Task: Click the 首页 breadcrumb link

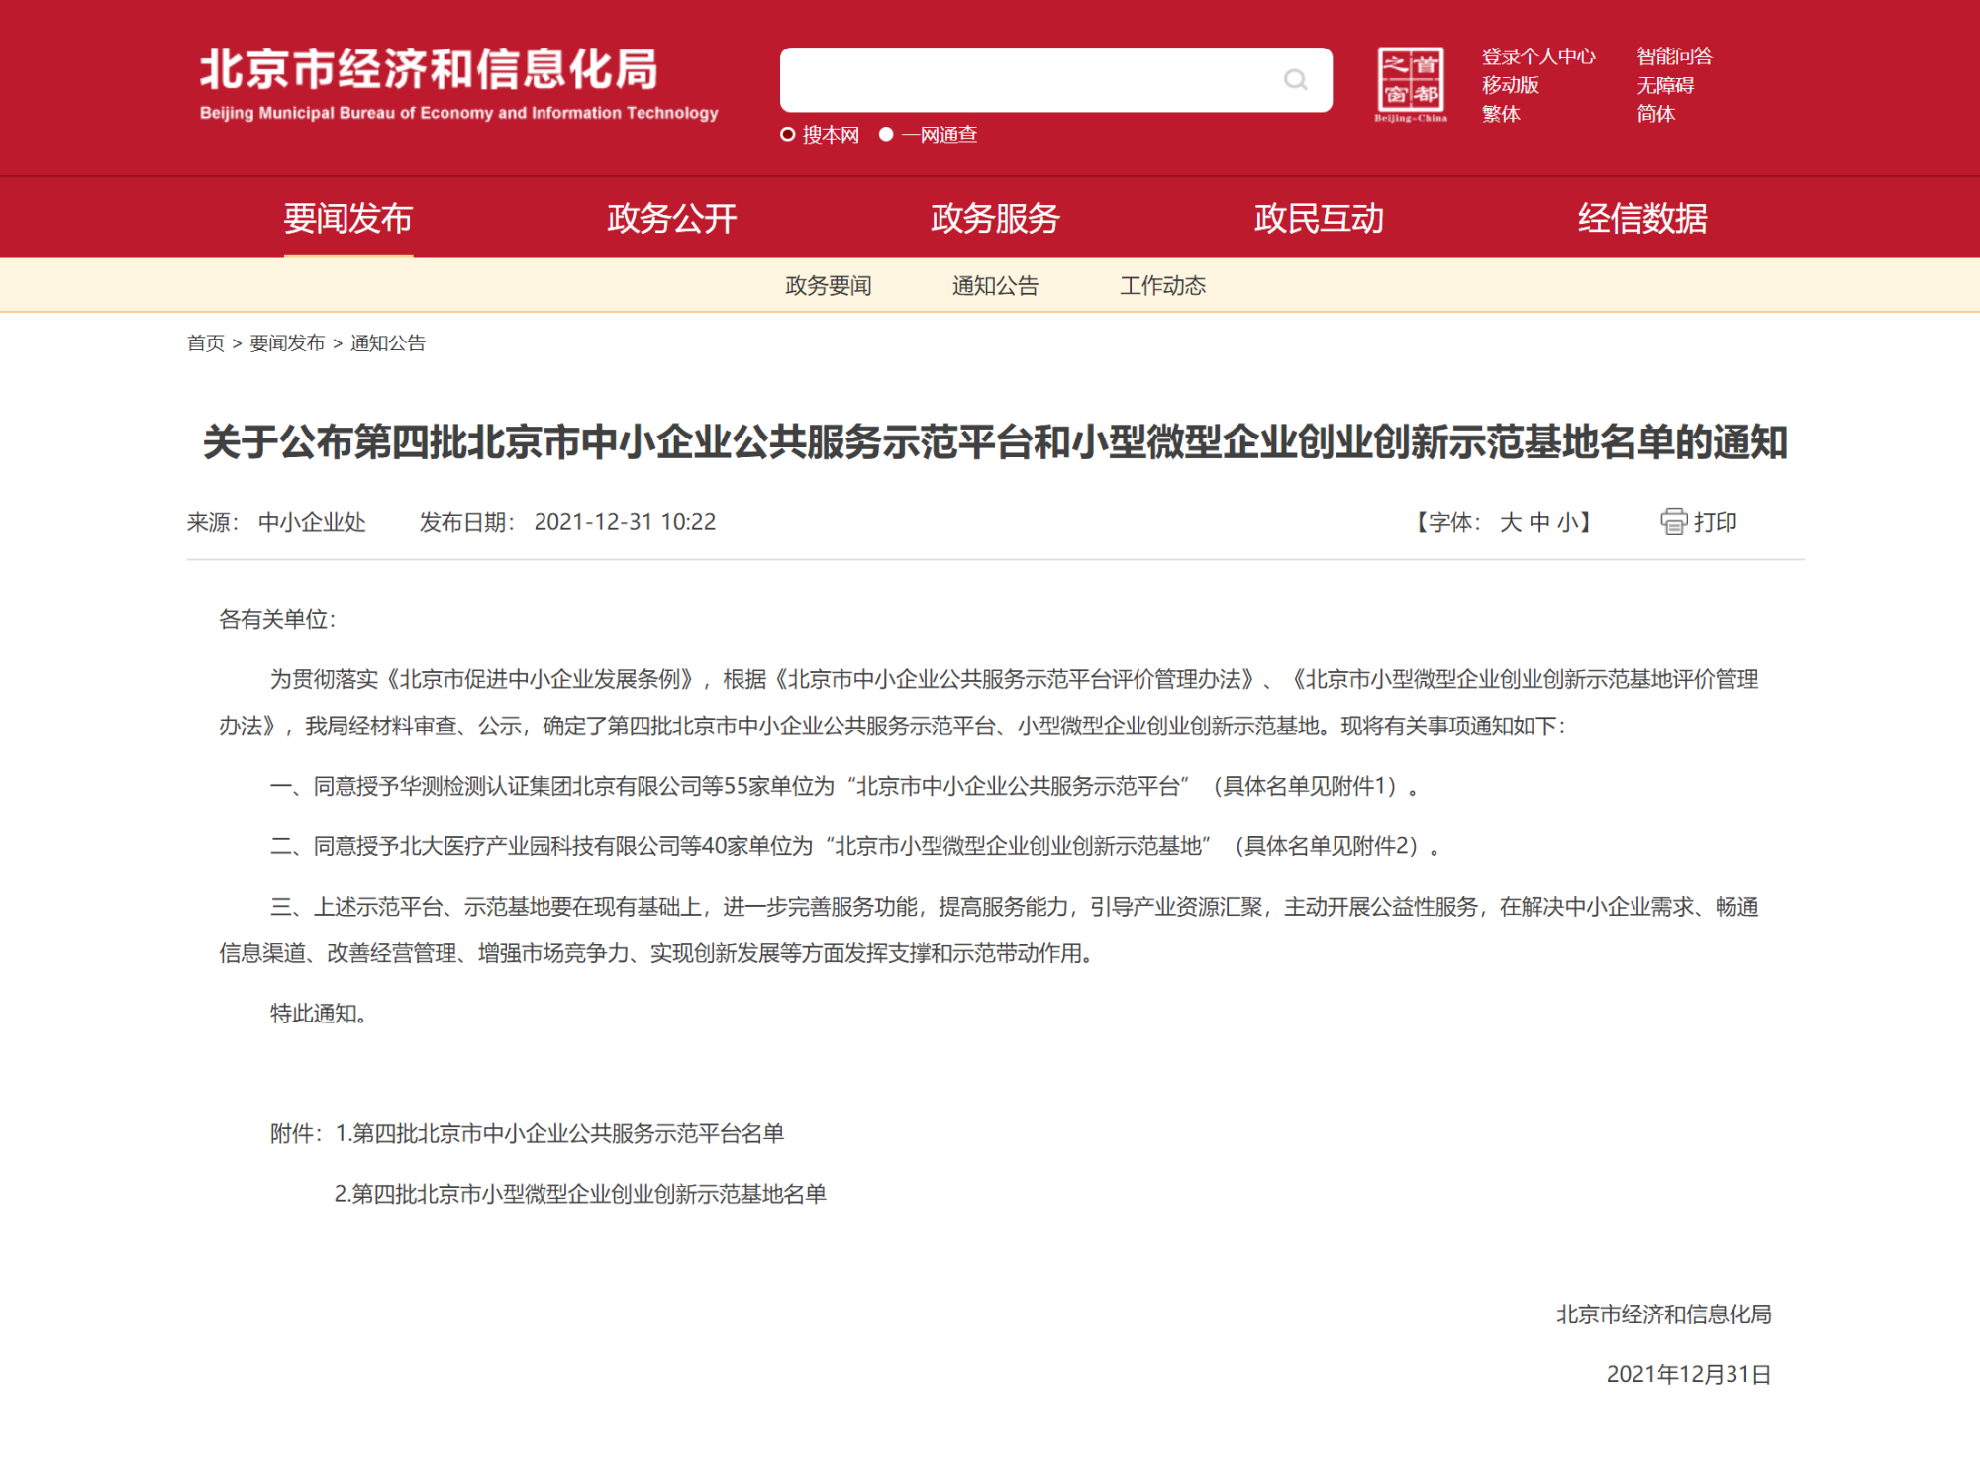Action: tap(206, 343)
